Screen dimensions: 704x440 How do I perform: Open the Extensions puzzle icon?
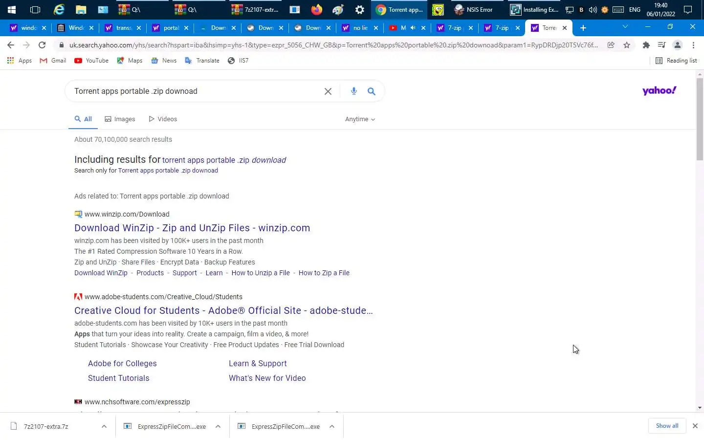[x=646, y=45]
